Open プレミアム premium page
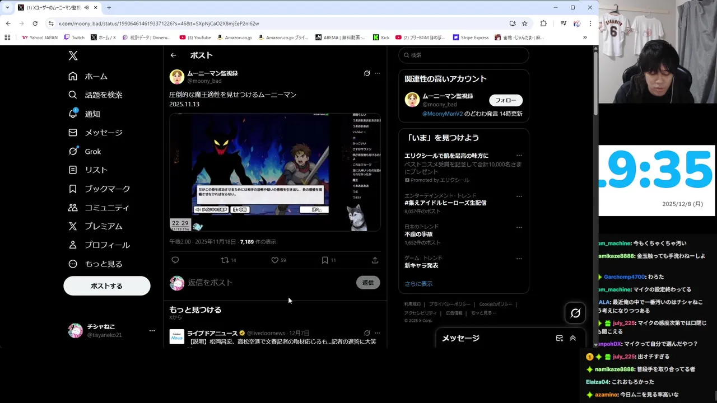The width and height of the screenshot is (717, 403). 96,226
